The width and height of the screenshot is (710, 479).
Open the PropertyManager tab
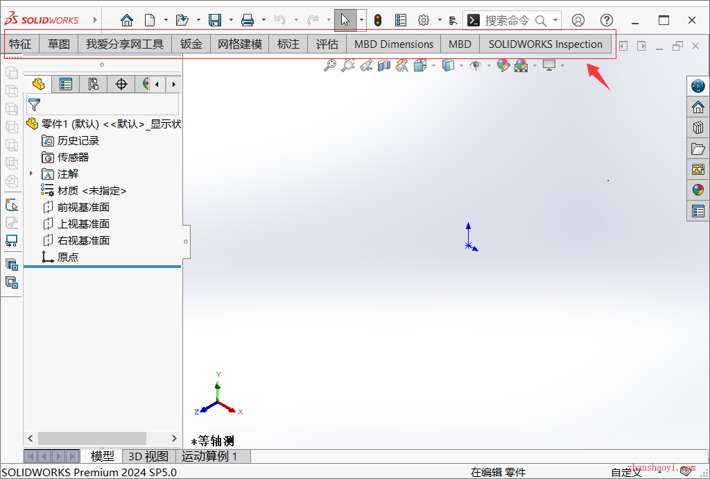click(66, 84)
